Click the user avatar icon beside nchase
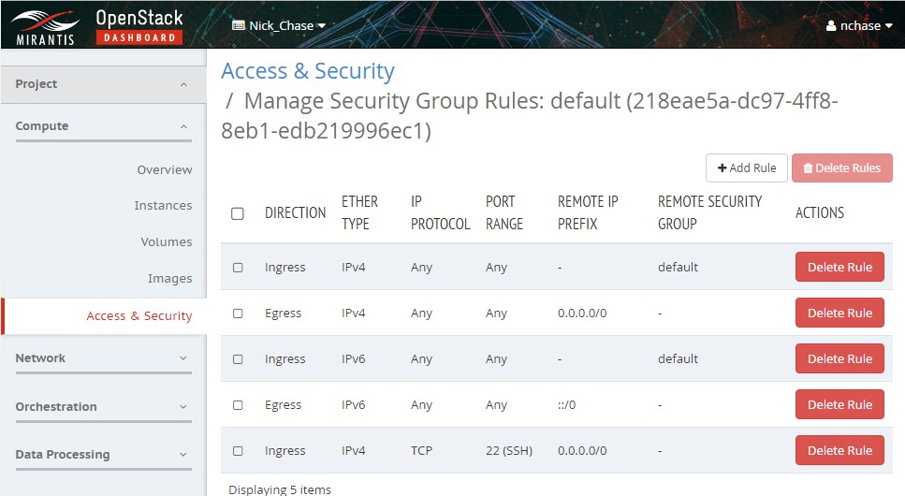The image size is (905, 496). (831, 26)
